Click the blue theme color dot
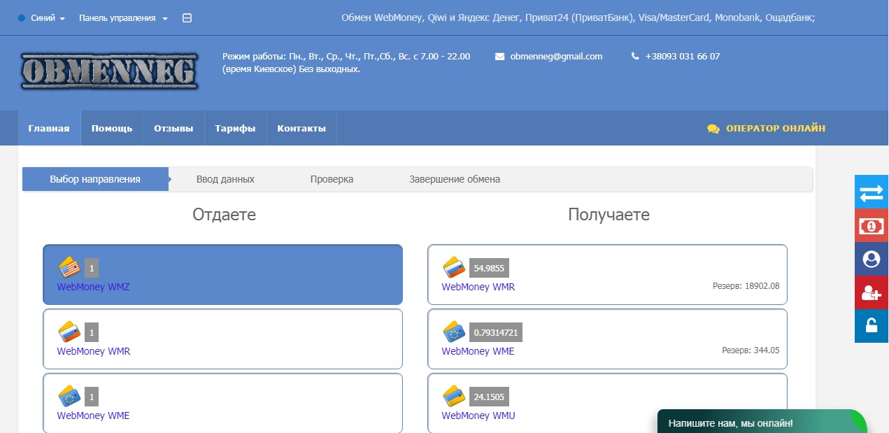The width and height of the screenshot is (889, 433). (x=21, y=18)
